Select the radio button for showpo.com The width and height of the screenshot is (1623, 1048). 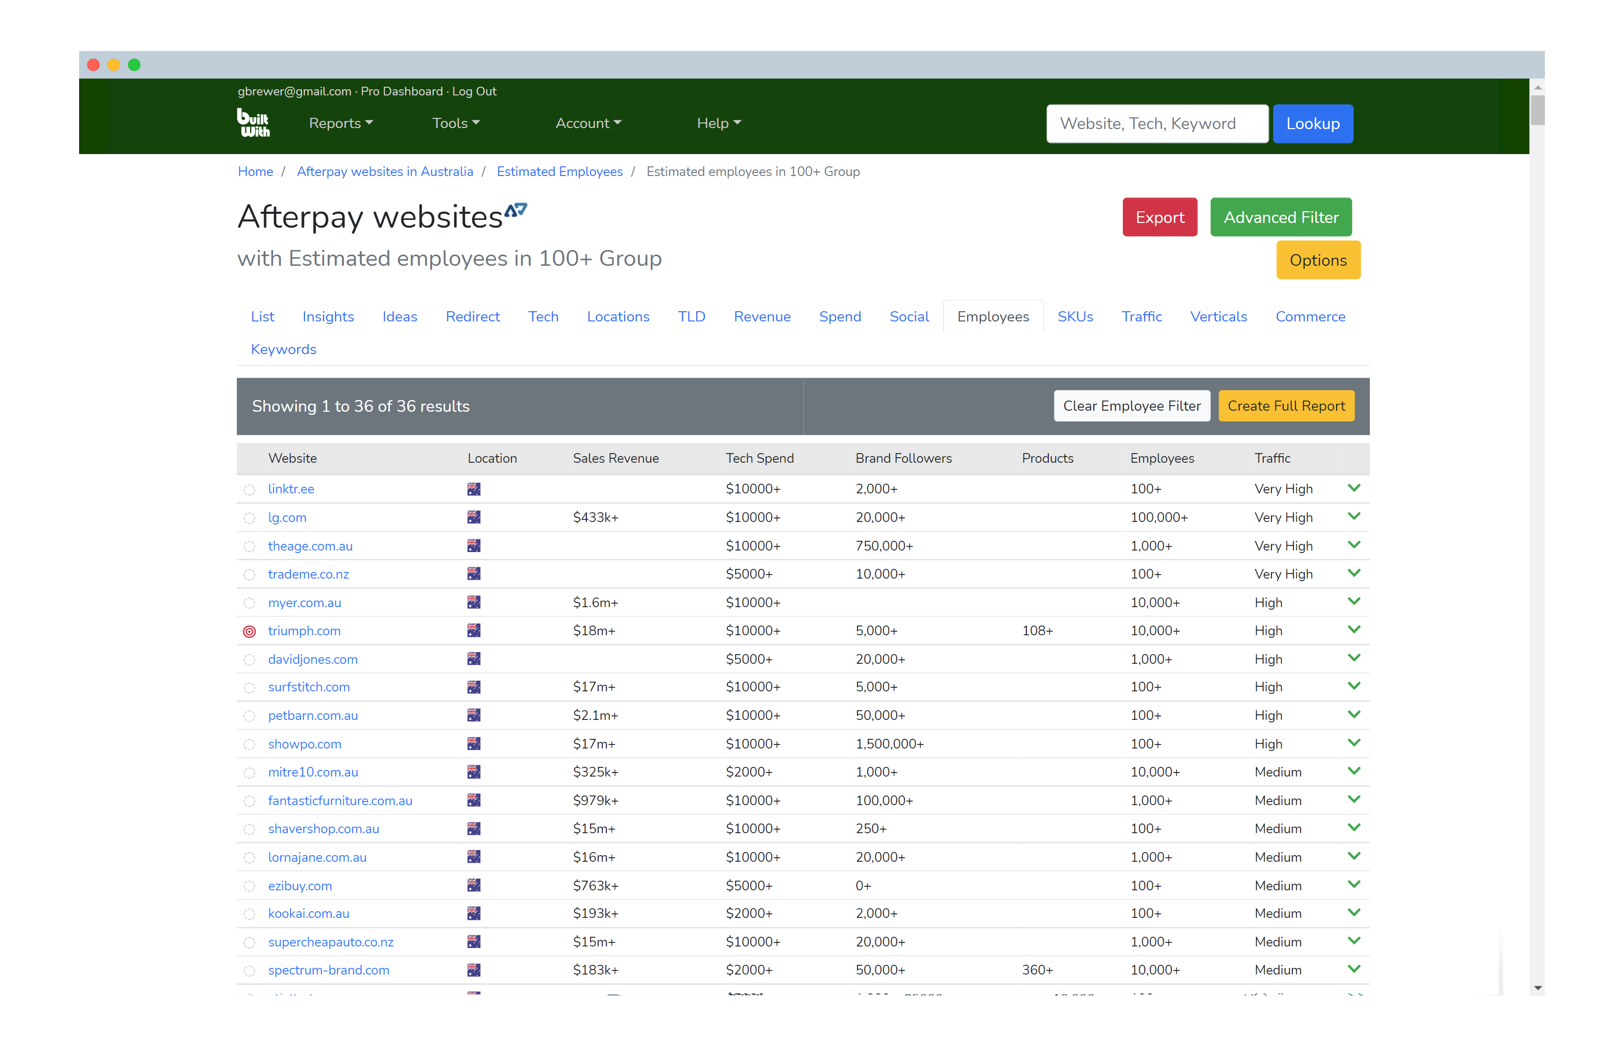(x=249, y=745)
